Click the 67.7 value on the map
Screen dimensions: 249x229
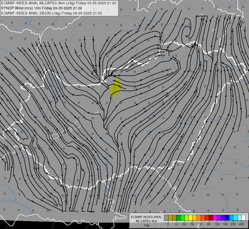[92, 196]
